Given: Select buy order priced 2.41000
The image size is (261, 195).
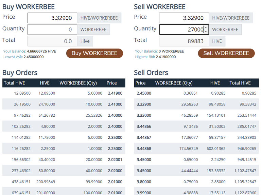Looking at the screenshot, I should [64, 104].
